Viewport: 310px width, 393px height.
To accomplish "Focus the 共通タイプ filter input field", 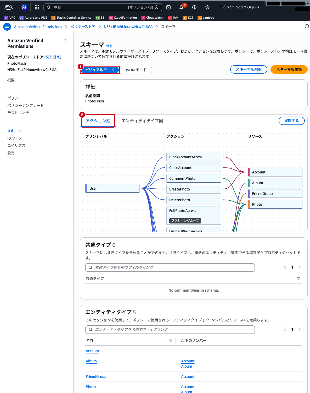I will pyautogui.click(x=170, y=268).
